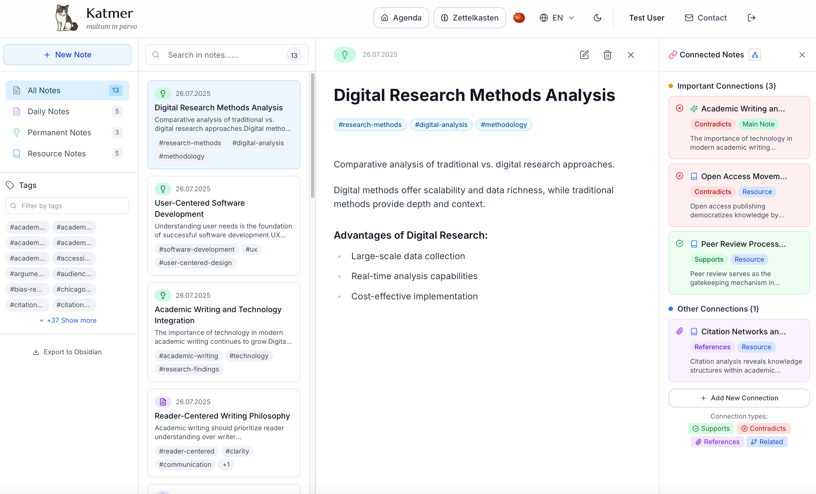Click the Filter by tags field
The height and width of the screenshot is (494, 816).
click(x=67, y=206)
